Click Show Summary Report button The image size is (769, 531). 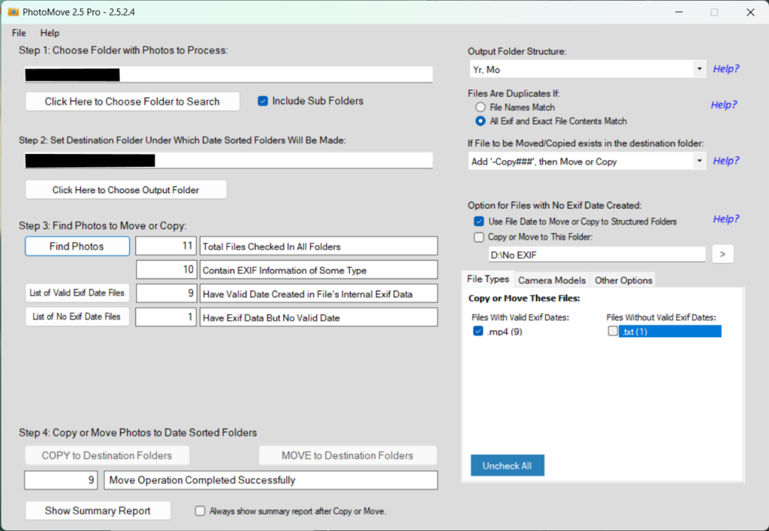98,511
